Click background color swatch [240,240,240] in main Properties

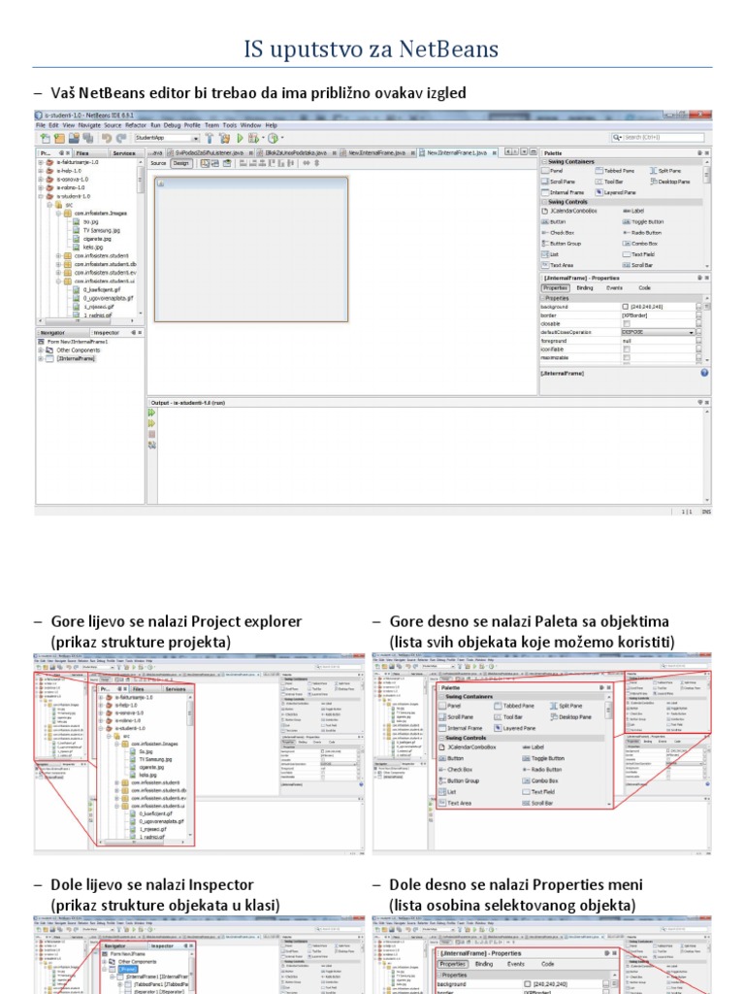626,307
